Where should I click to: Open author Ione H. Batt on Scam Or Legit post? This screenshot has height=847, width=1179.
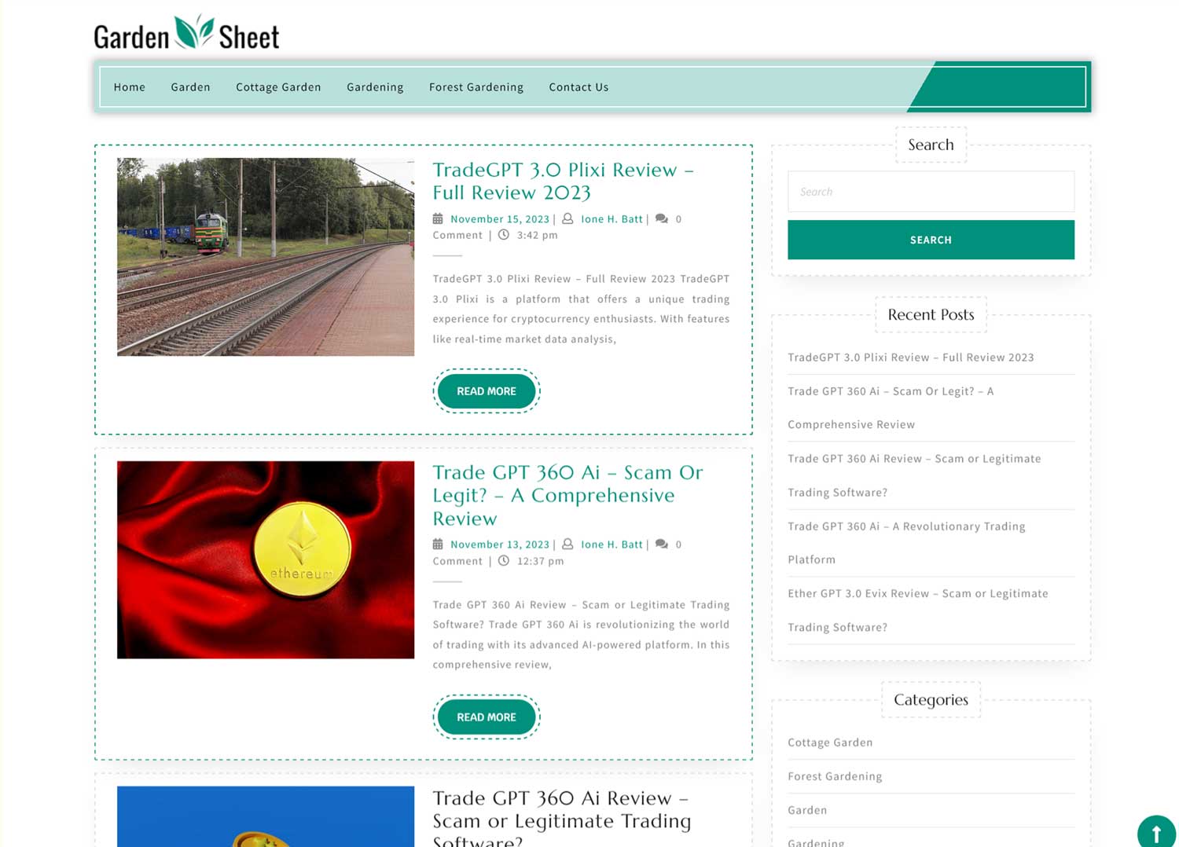tap(612, 544)
